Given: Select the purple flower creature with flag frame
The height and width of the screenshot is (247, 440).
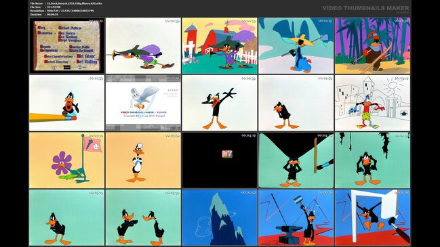Looking at the screenshot, I should pyautogui.click(x=67, y=160).
